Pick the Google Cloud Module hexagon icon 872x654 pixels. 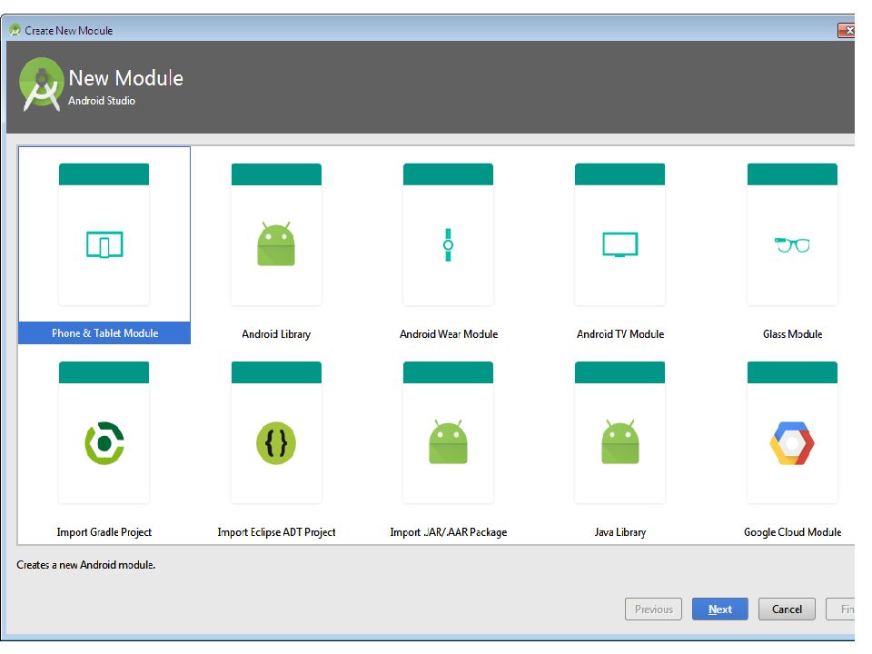click(x=792, y=443)
